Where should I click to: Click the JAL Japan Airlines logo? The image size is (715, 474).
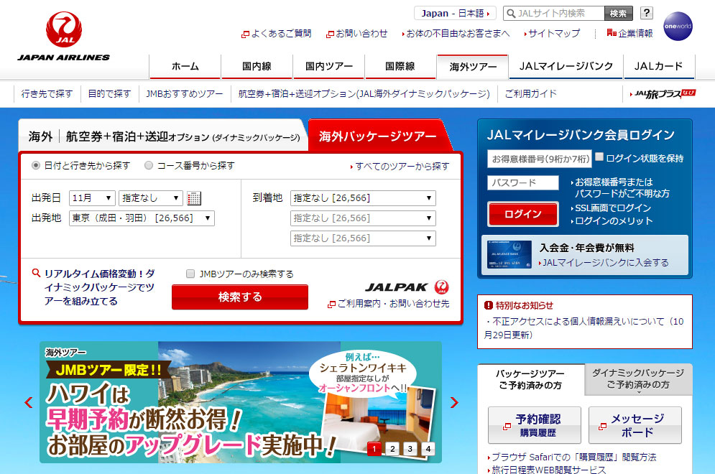pos(64,37)
